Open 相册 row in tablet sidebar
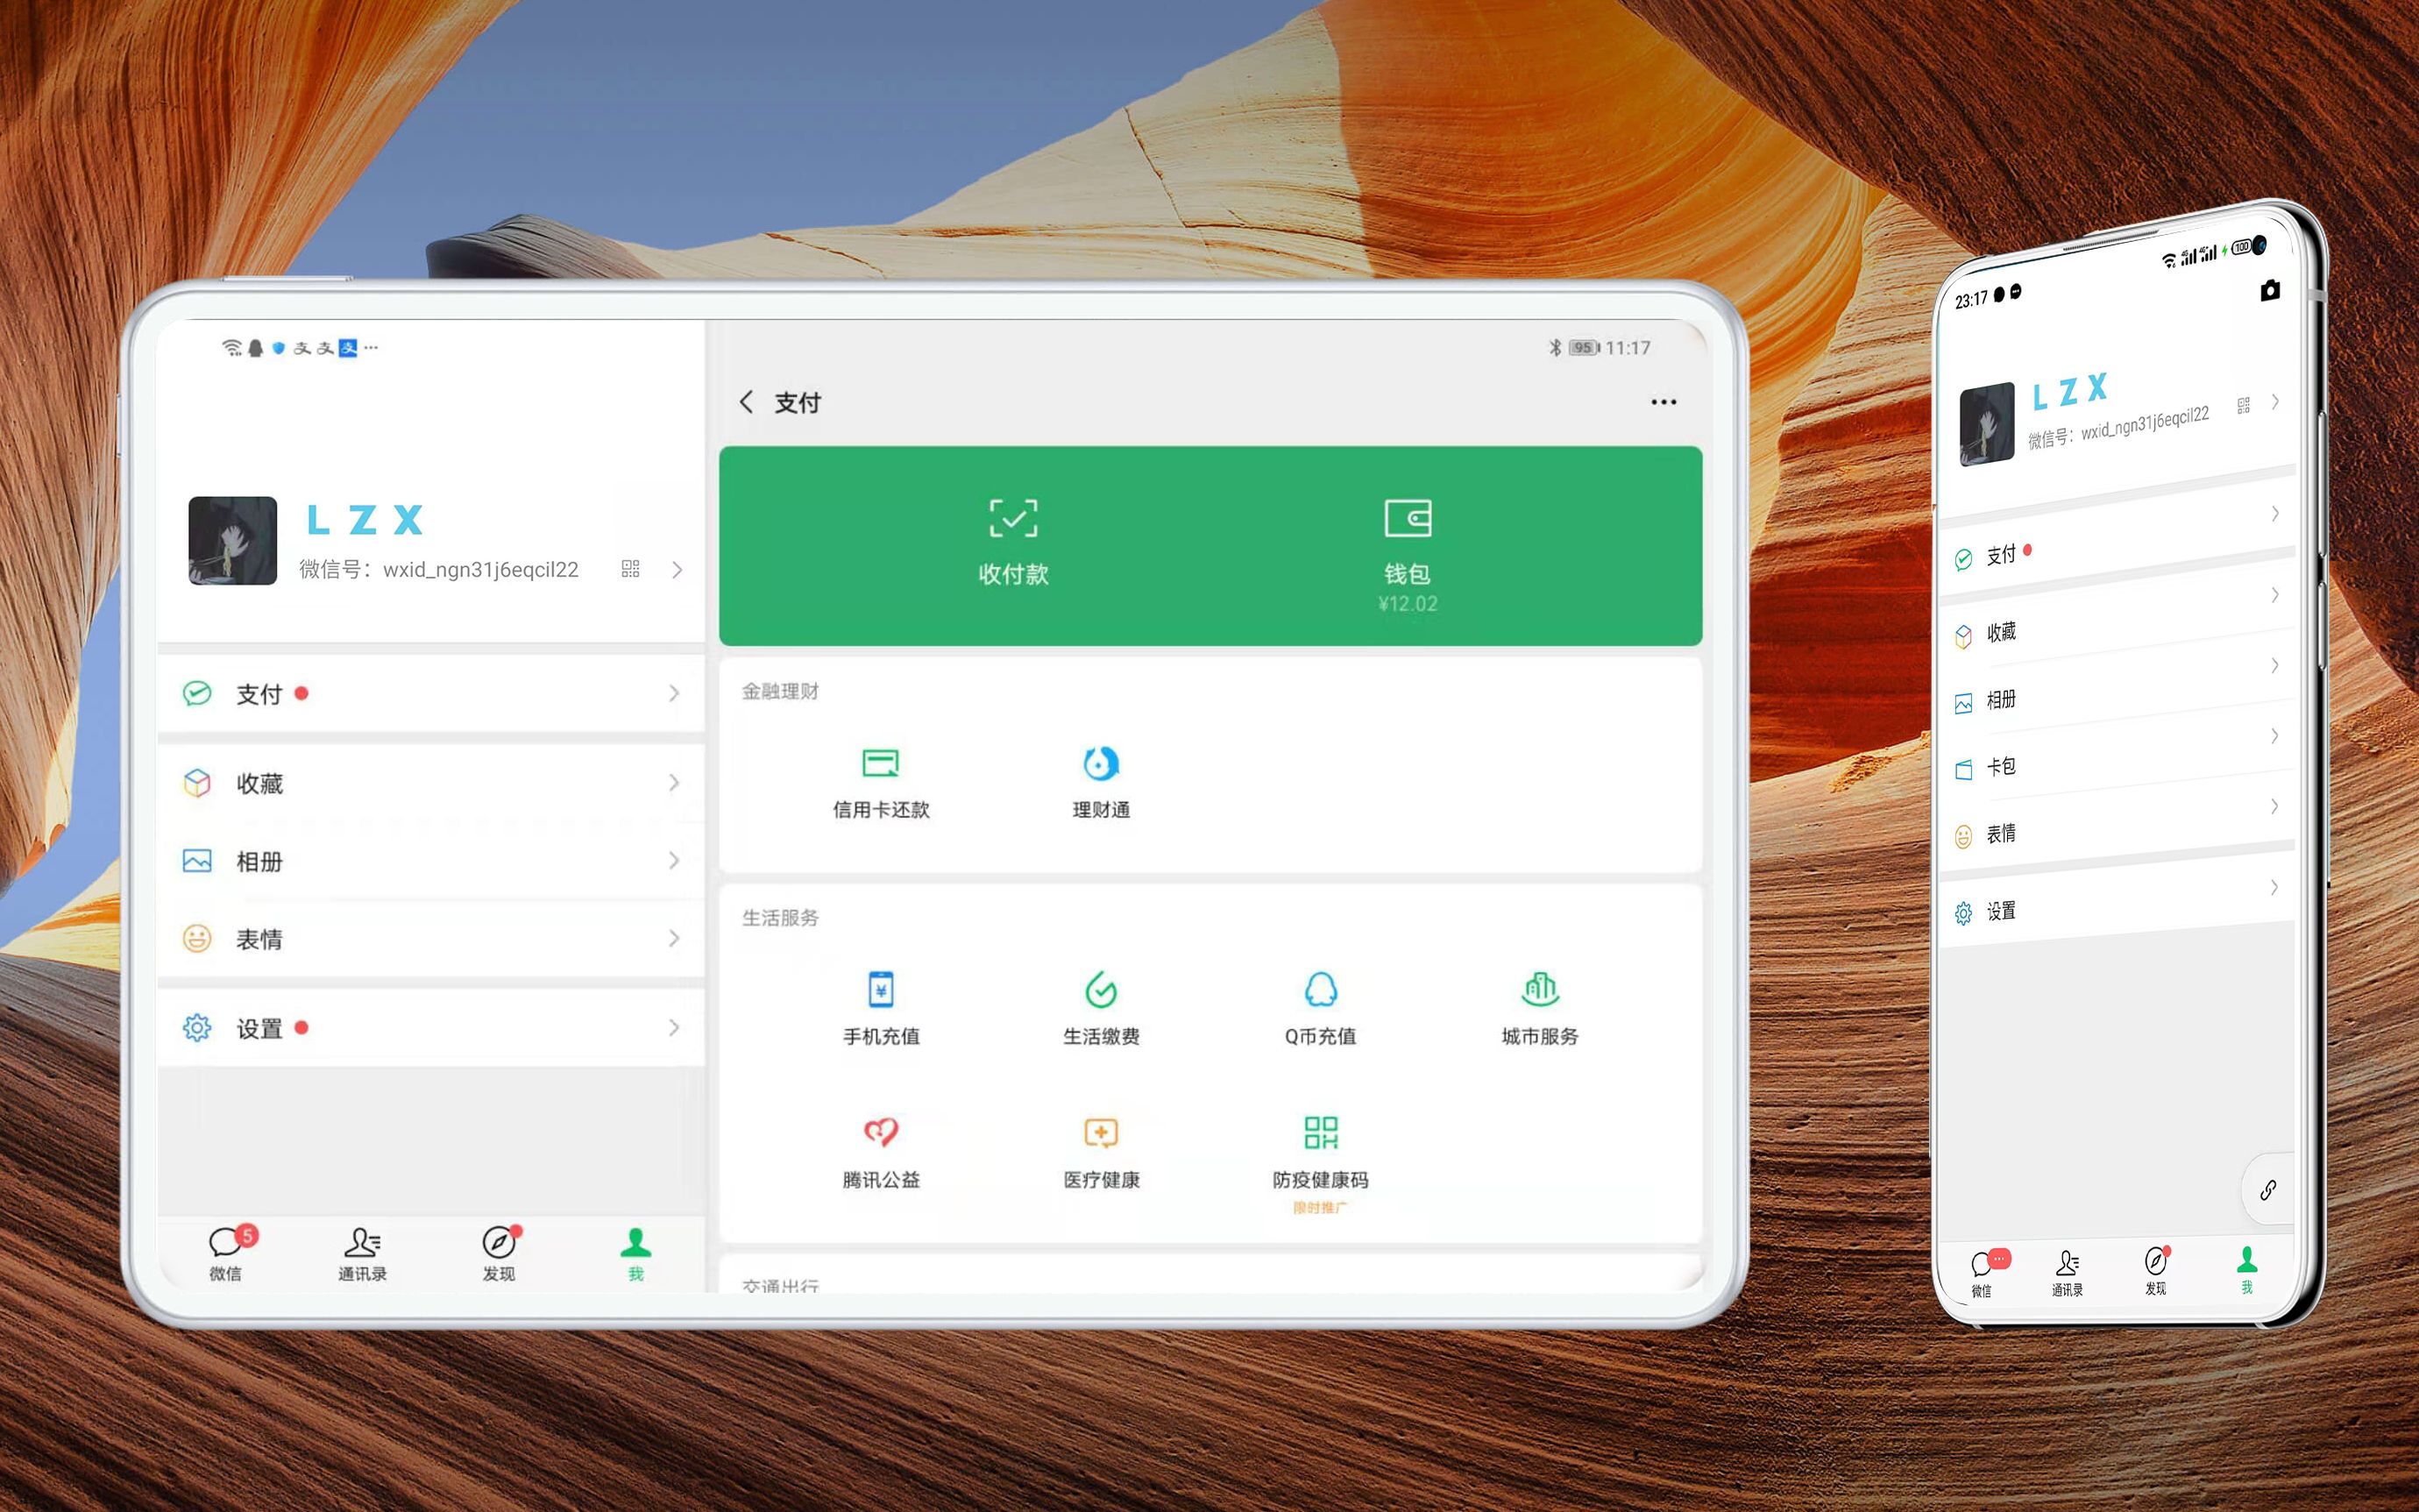The width and height of the screenshot is (2419, 1512). tap(431, 861)
